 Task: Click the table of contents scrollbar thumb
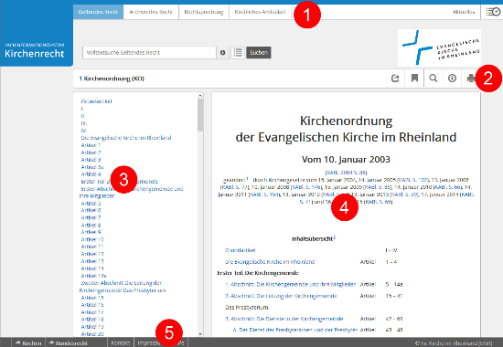(x=200, y=115)
